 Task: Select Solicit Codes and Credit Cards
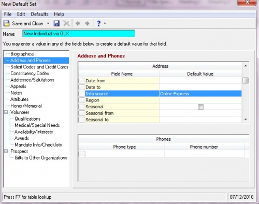point(39,67)
